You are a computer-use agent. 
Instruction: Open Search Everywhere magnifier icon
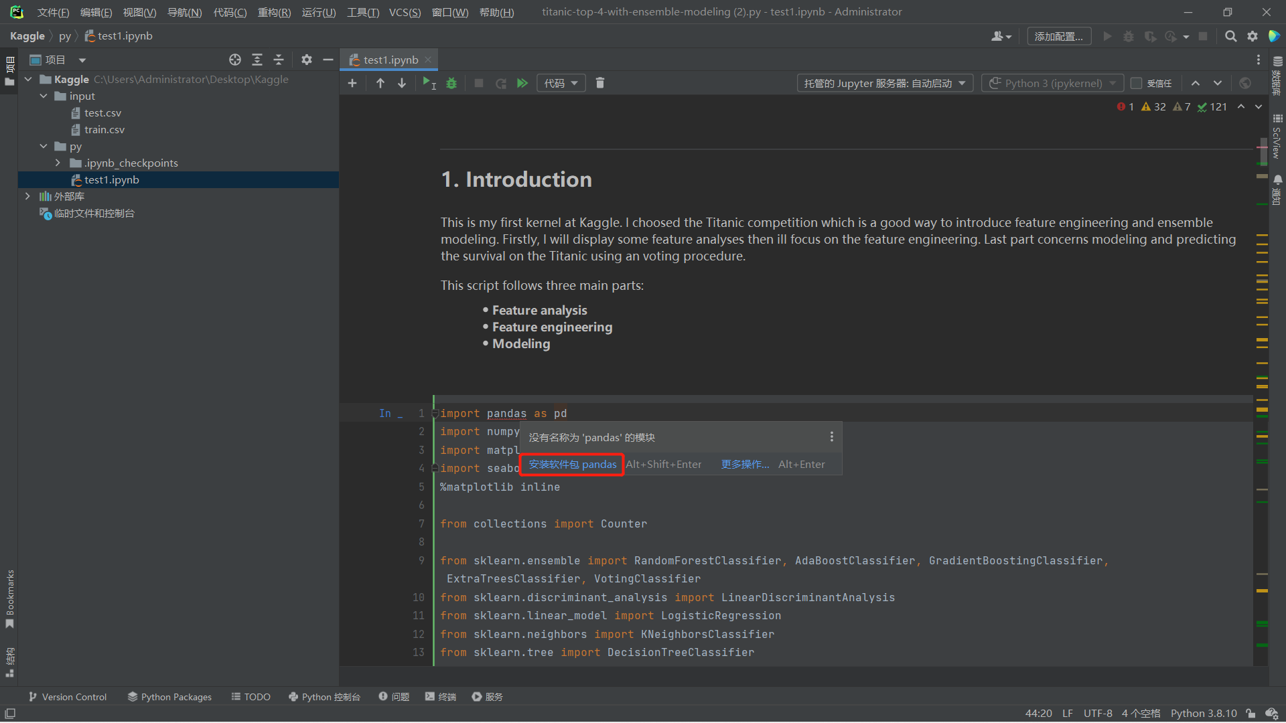coord(1230,36)
